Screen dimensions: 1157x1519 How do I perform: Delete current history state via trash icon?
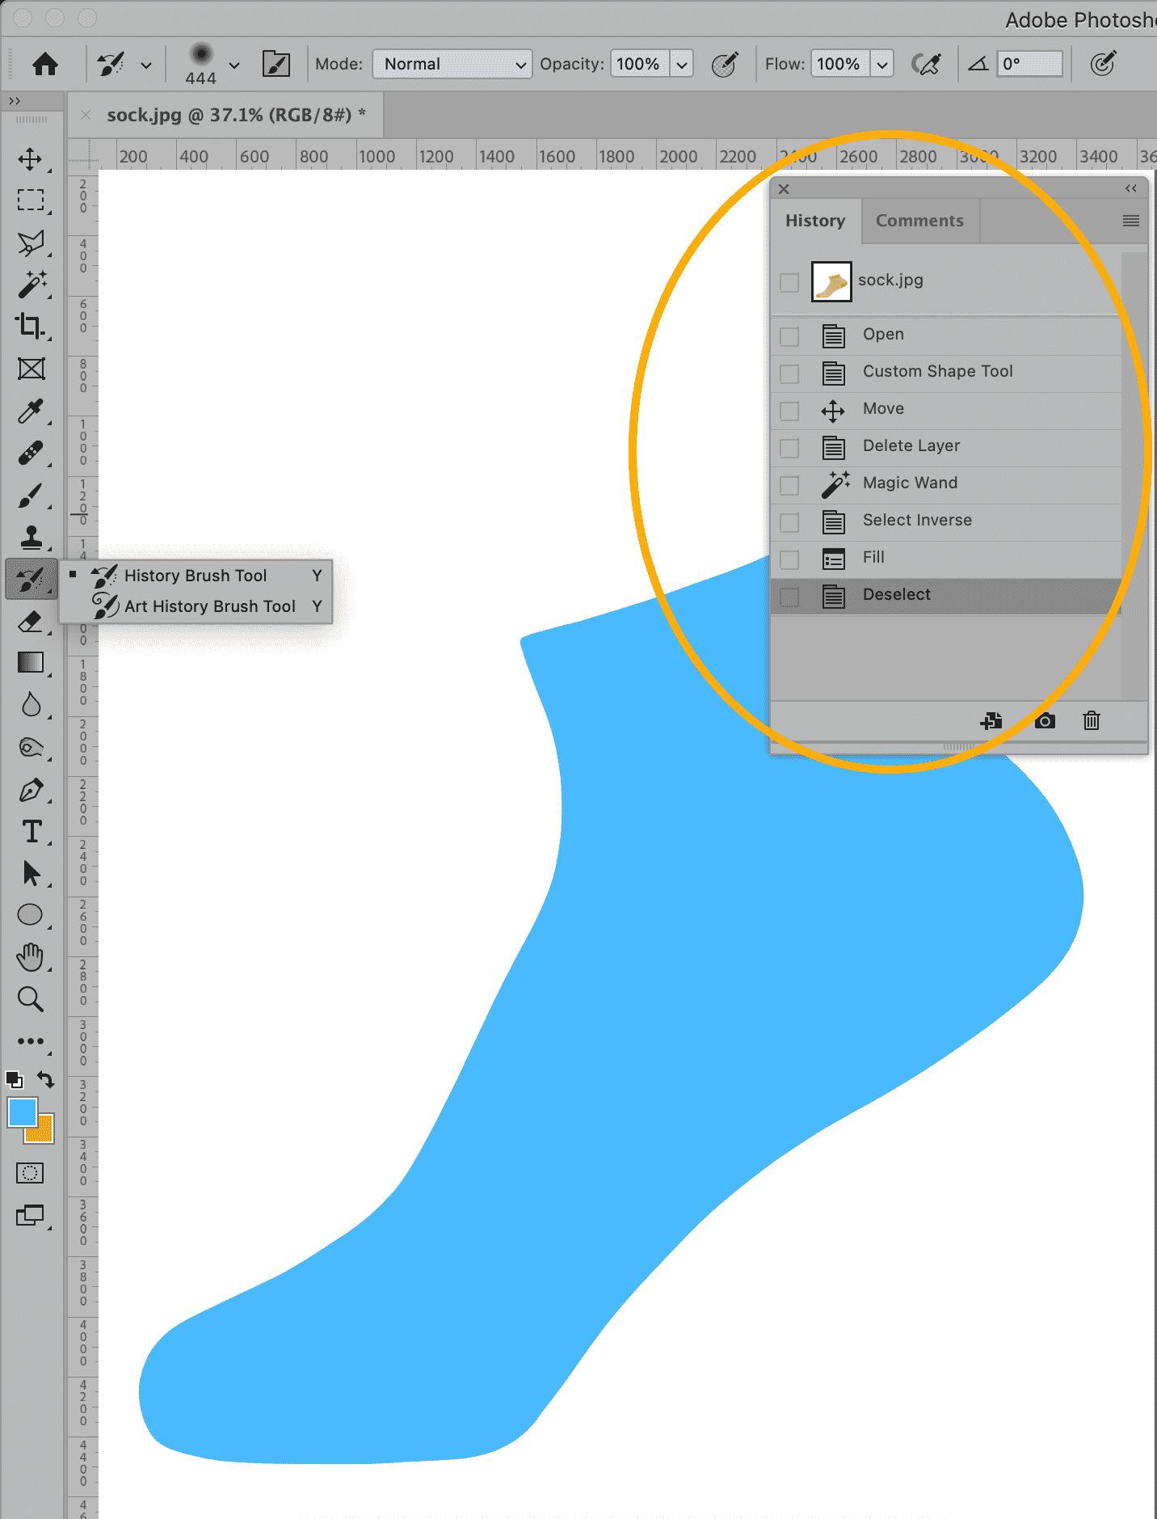click(1091, 720)
